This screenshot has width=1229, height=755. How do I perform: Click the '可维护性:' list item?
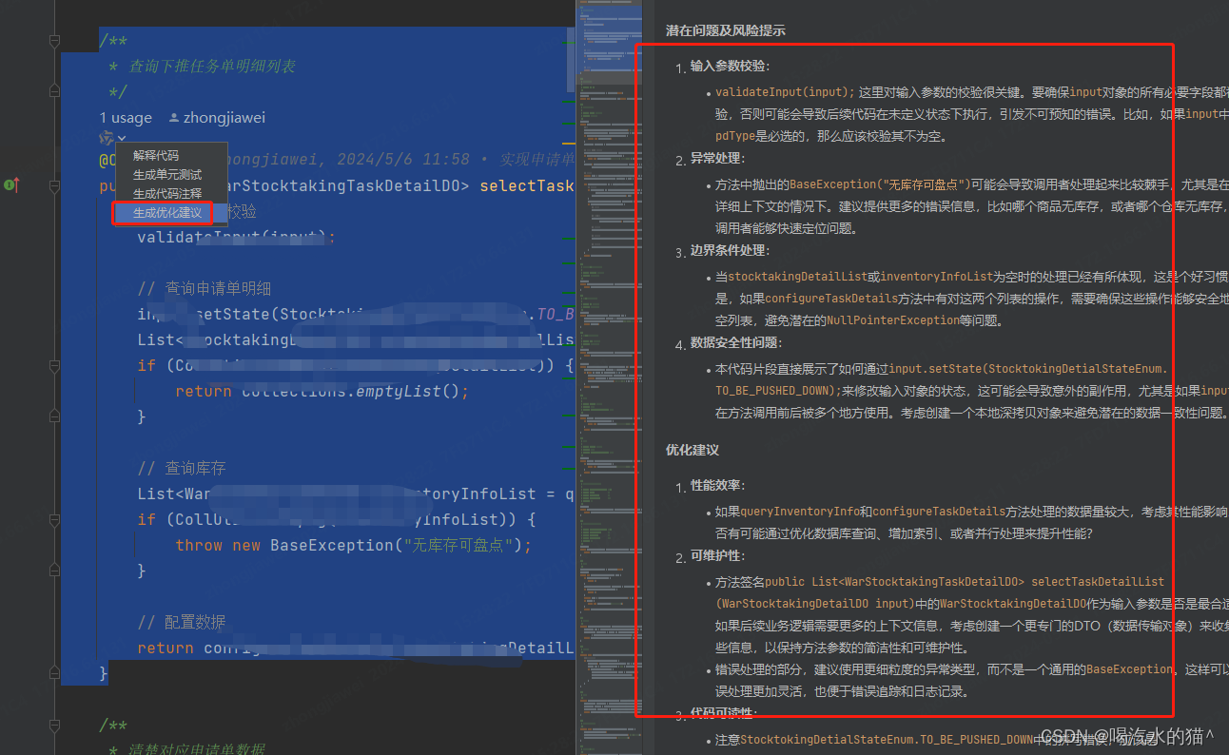click(719, 556)
